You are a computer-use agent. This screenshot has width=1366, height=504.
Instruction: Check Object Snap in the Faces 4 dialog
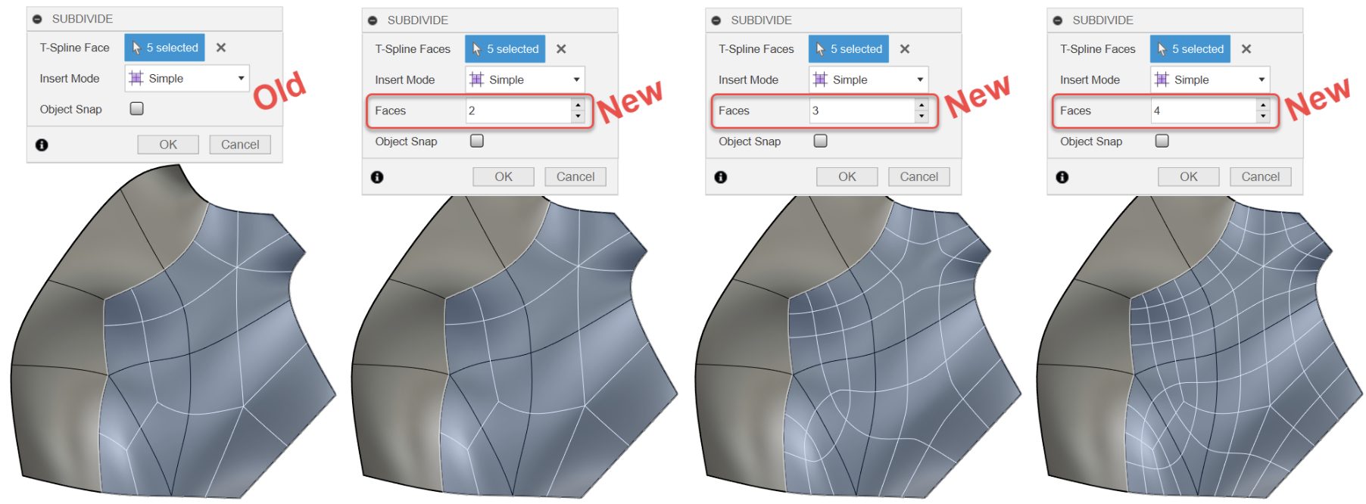(1162, 141)
